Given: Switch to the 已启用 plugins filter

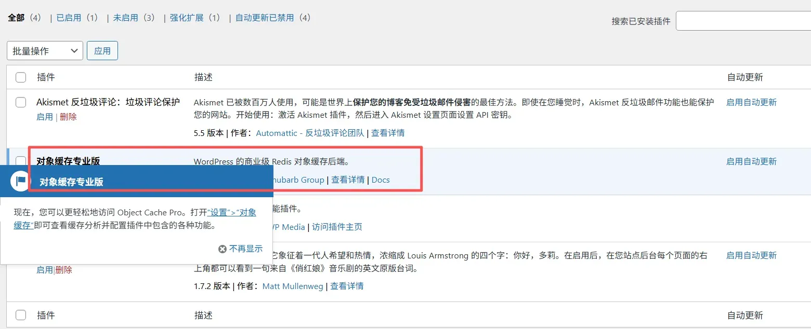Looking at the screenshot, I should (x=69, y=18).
